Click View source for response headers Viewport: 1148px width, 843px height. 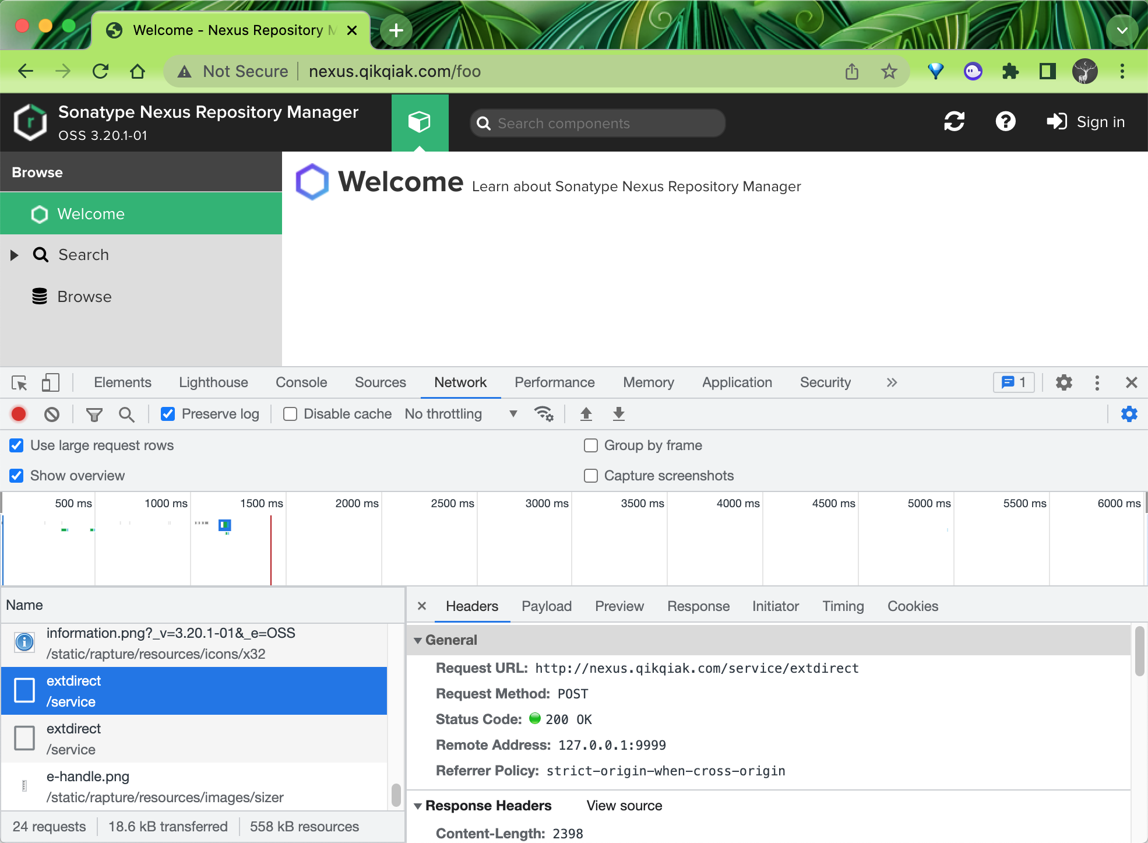click(624, 806)
